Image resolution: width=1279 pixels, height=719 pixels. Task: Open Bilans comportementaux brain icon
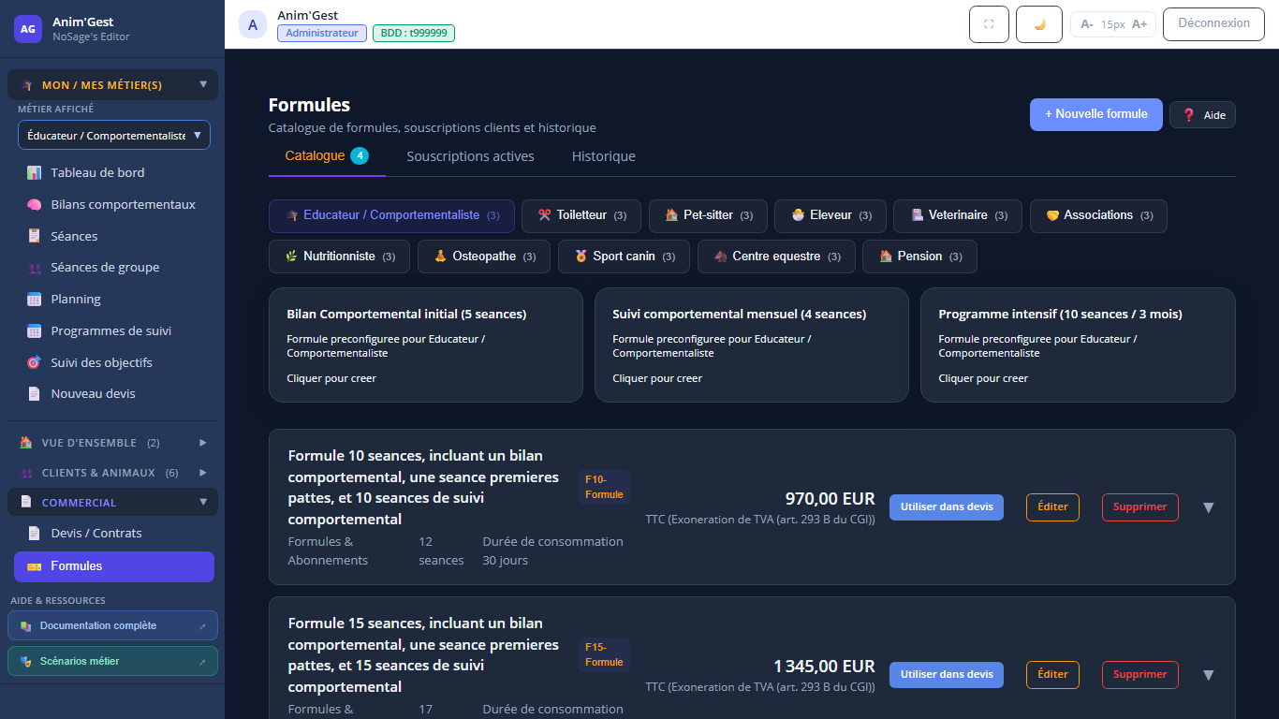click(35, 204)
